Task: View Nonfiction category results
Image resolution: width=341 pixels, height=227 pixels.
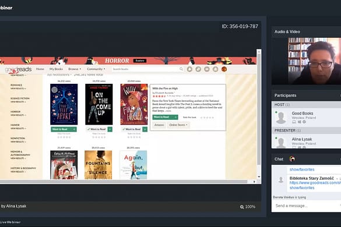Action: (x=18, y=141)
